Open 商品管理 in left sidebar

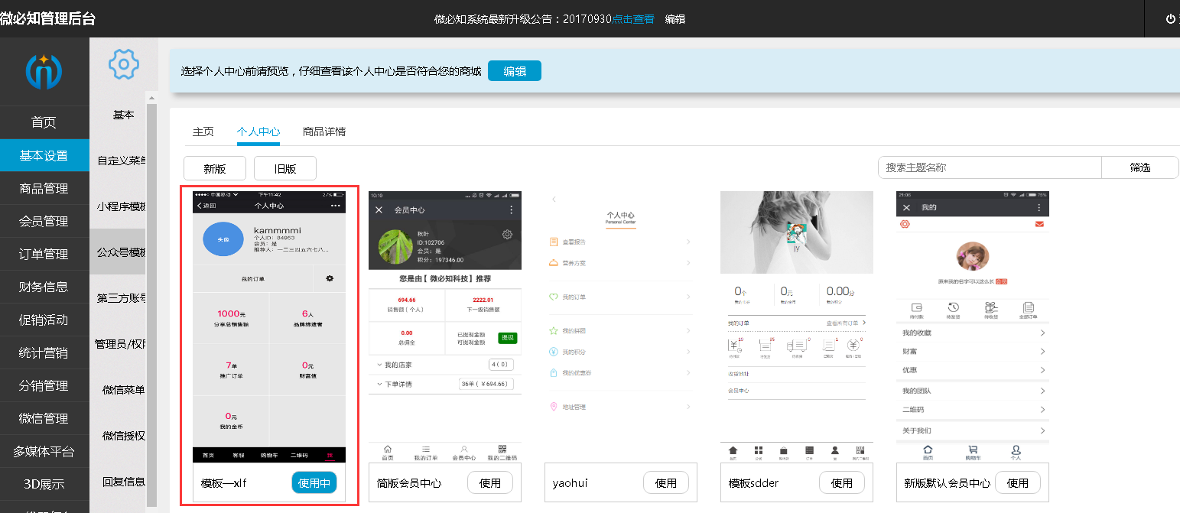(44, 188)
